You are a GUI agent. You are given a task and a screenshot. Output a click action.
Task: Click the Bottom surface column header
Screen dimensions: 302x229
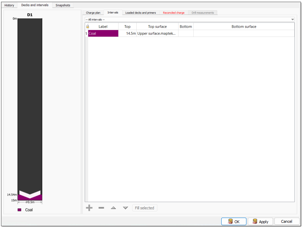(244, 27)
